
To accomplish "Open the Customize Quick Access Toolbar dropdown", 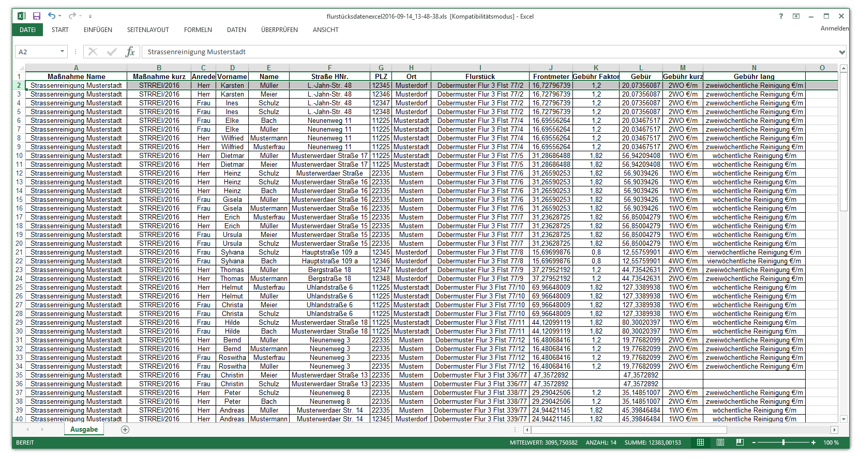I will click(x=90, y=17).
